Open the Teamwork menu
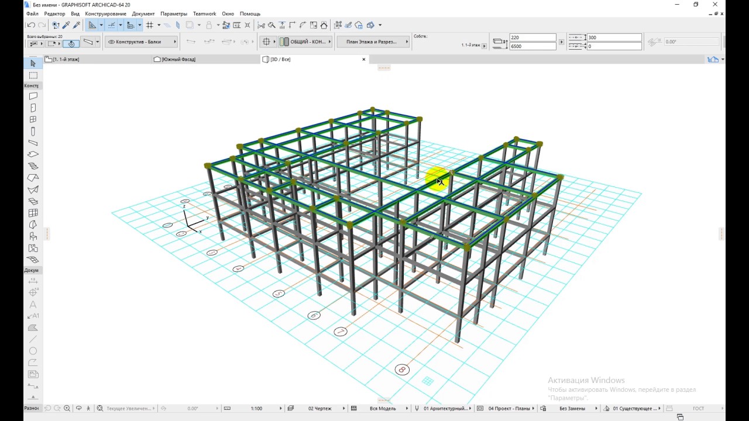 pyautogui.click(x=204, y=13)
